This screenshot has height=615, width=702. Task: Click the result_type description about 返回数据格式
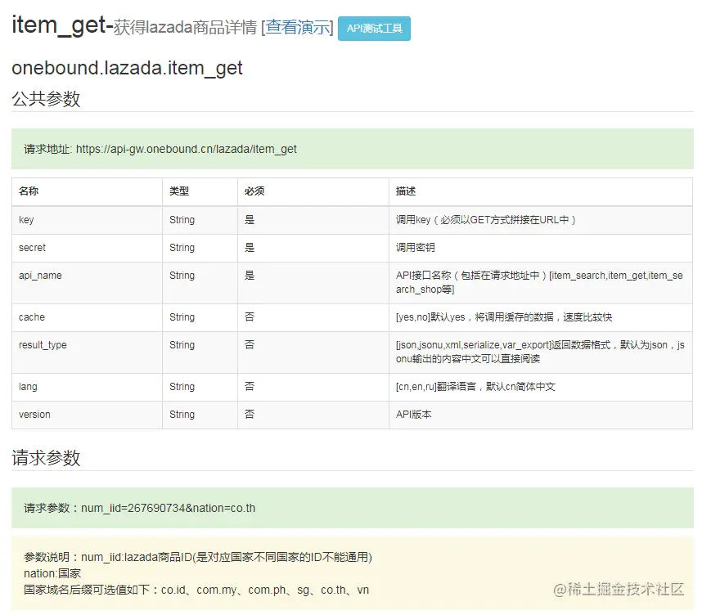coord(540,352)
